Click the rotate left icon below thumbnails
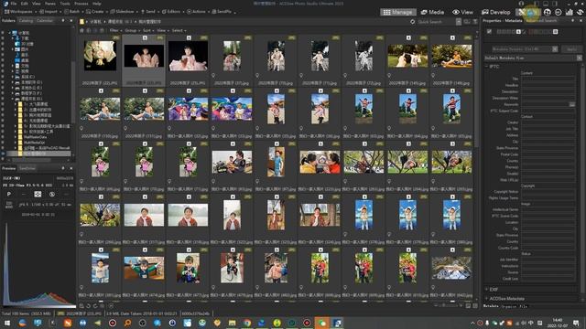This screenshot has width=586, height=329. point(89,306)
